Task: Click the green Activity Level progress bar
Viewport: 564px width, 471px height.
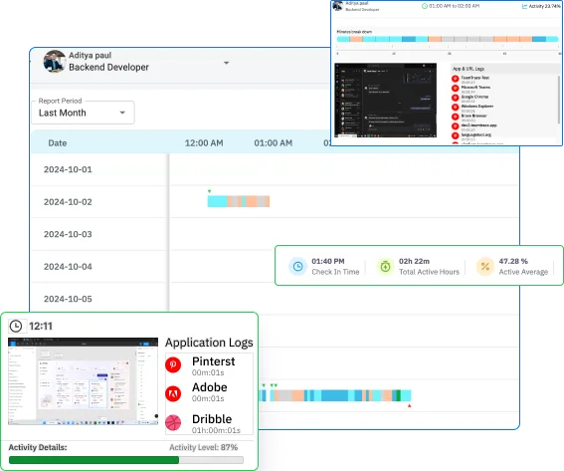Action: [x=126, y=460]
